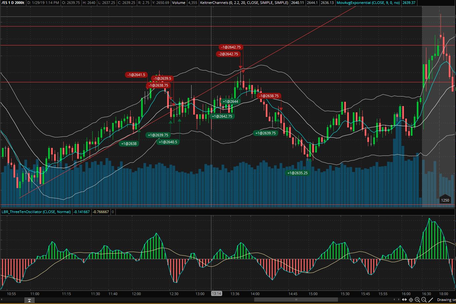This screenshot has width=456, height=304.
Task: Click the +1@2642.75 buy order bubble
Action: coord(222,116)
